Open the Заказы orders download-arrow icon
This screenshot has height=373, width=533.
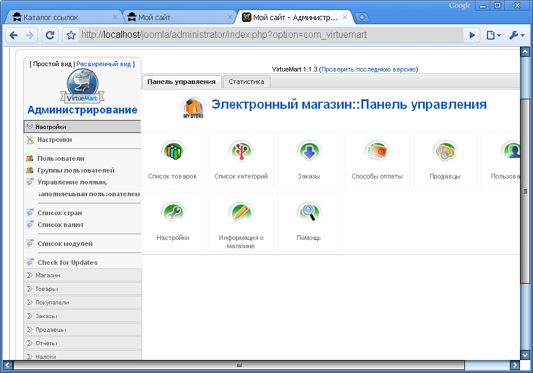point(309,151)
